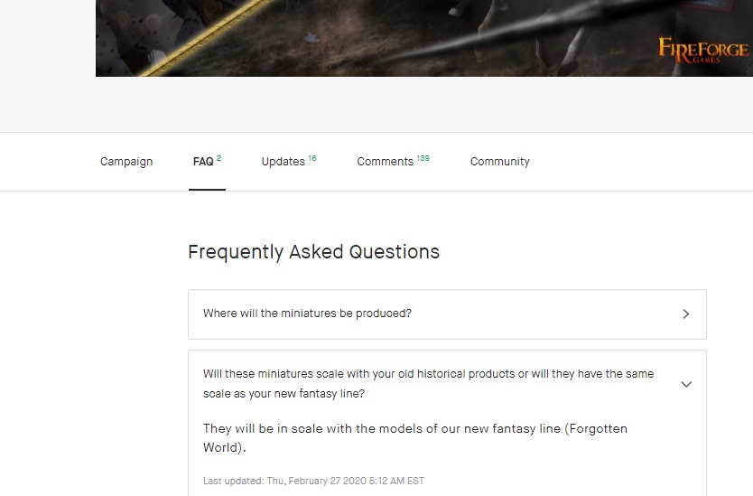Expand the 'Where will the miniatures be produced?' chevron
The height and width of the screenshot is (496, 753).
pos(686,314)
